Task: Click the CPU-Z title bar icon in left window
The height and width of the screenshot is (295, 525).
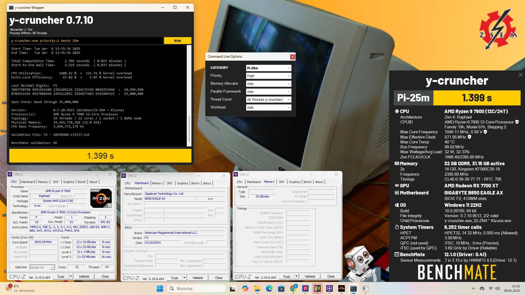Action: pos(10,174)
